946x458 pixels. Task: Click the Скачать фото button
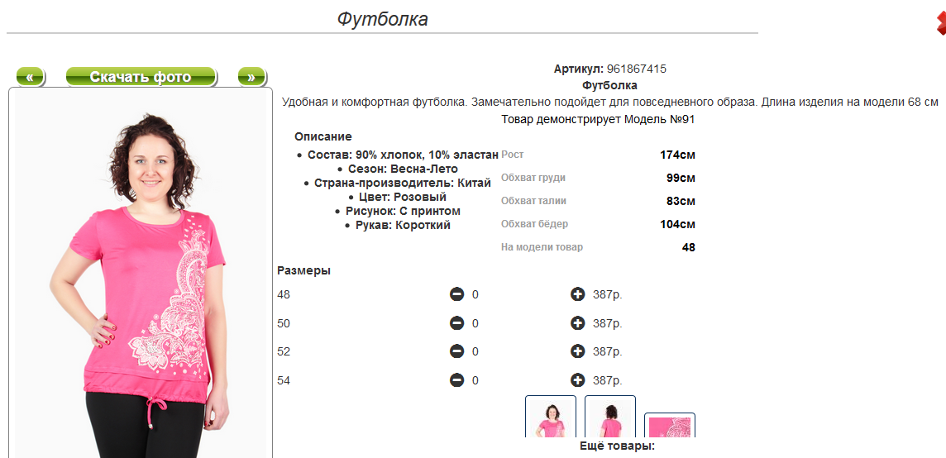pyautogui.click(x=141, y=77)
